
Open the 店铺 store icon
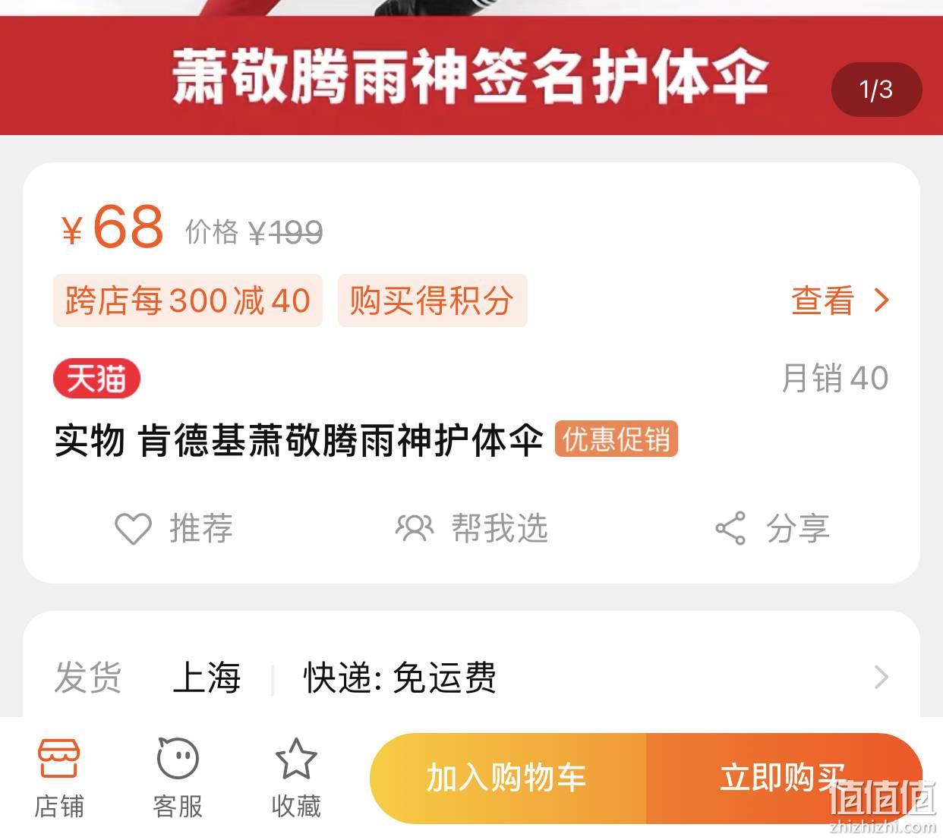point(59,758)
